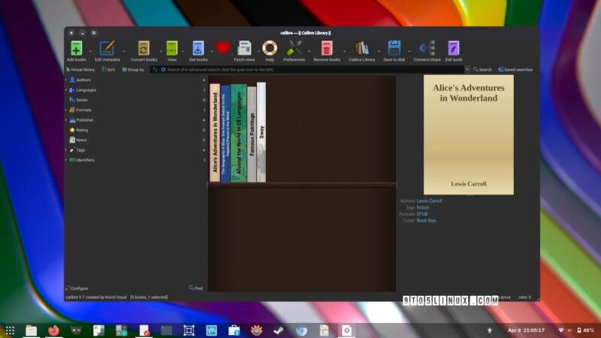This screenshot has width=601, height=338.
Task: Select the Famous Paintings book spine
Action: pos(252,134)
